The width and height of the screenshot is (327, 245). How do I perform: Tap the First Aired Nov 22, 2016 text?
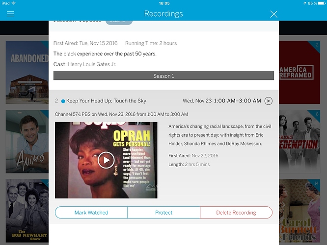[x=193, y=156]
